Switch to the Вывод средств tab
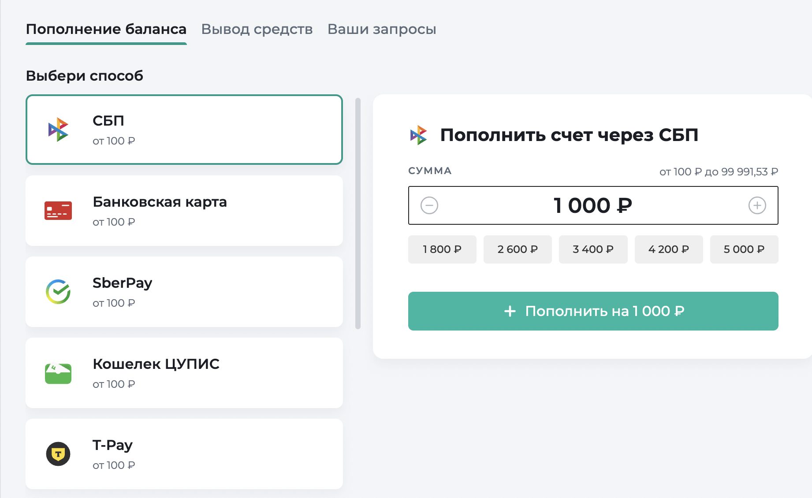The image size is (812, 498). [257, 29]
